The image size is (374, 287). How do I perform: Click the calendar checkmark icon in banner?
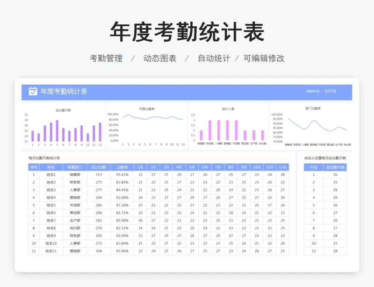coord(33,91)
